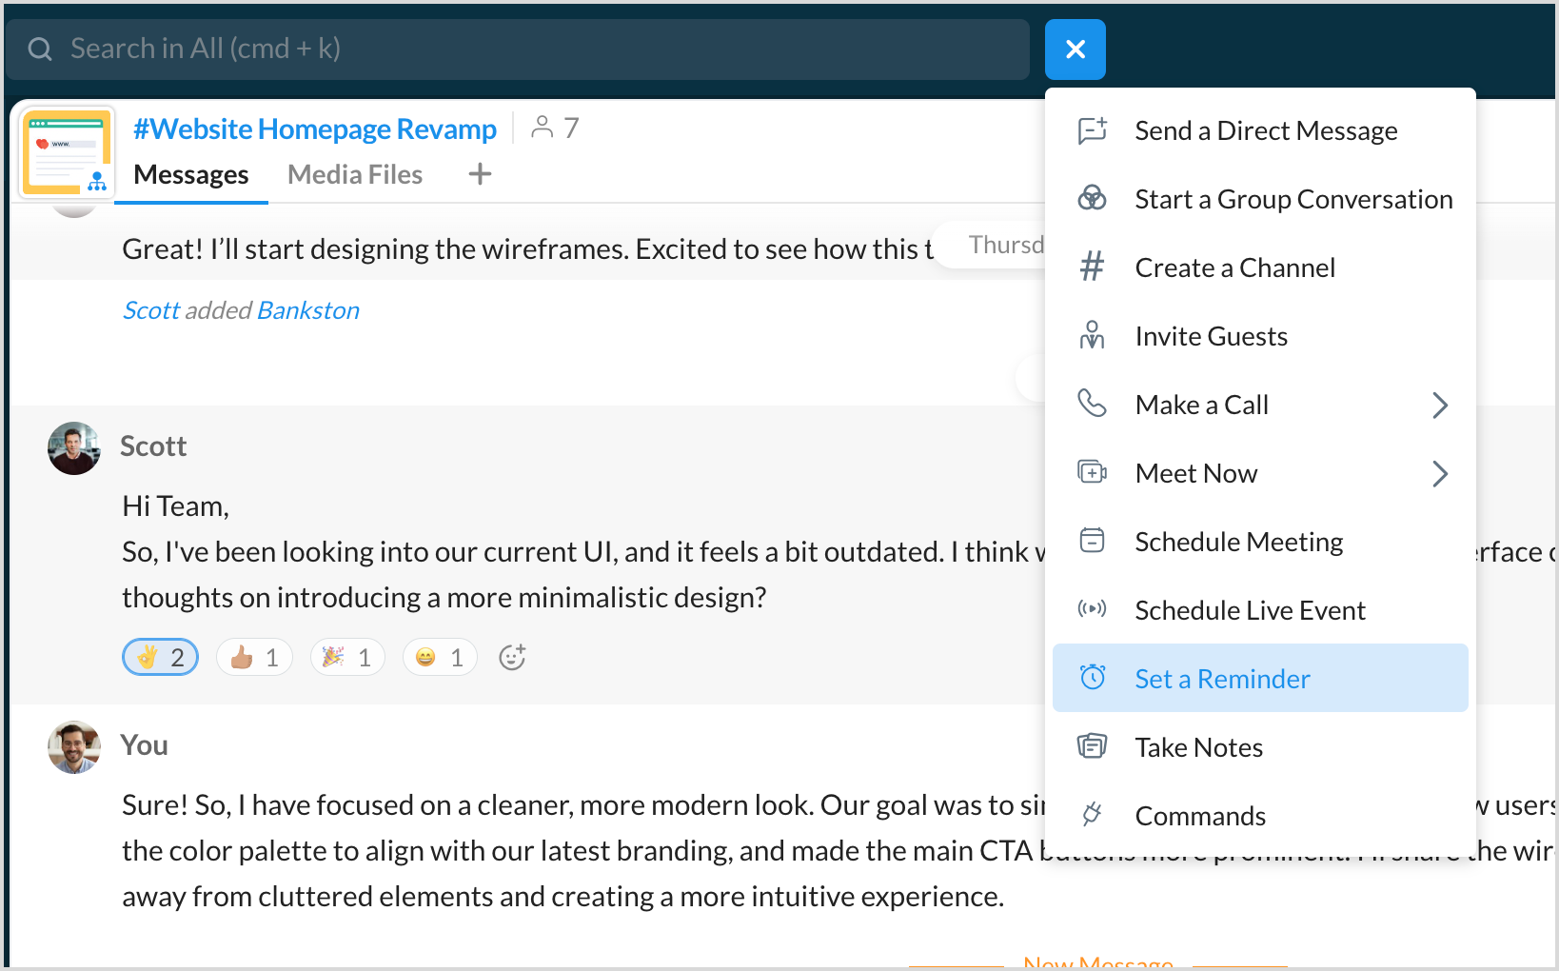The width and height of the screenshot is (1559, 971).
Task: Click the Schedule Meeting calendar icon
Action: click(1092, 541)
